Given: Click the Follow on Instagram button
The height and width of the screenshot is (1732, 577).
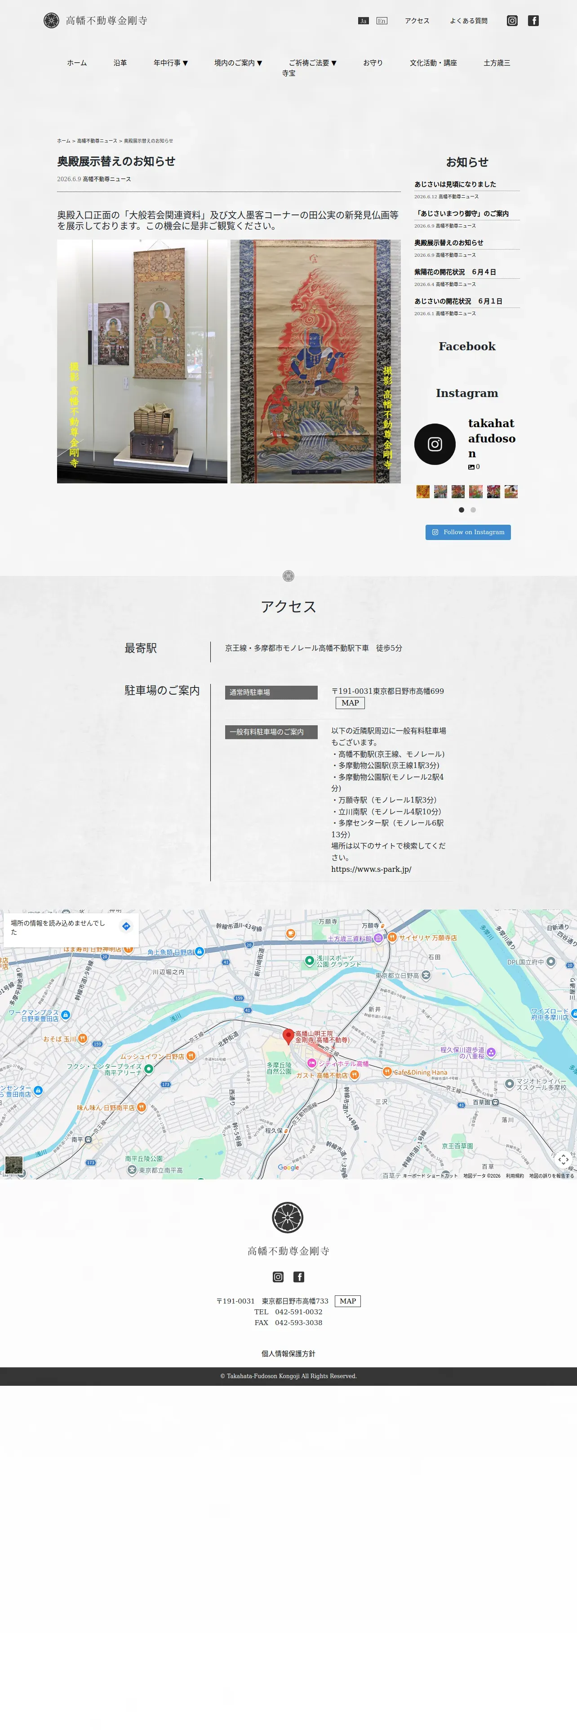Looking at the screenshot, I should [x=468, y=532].
